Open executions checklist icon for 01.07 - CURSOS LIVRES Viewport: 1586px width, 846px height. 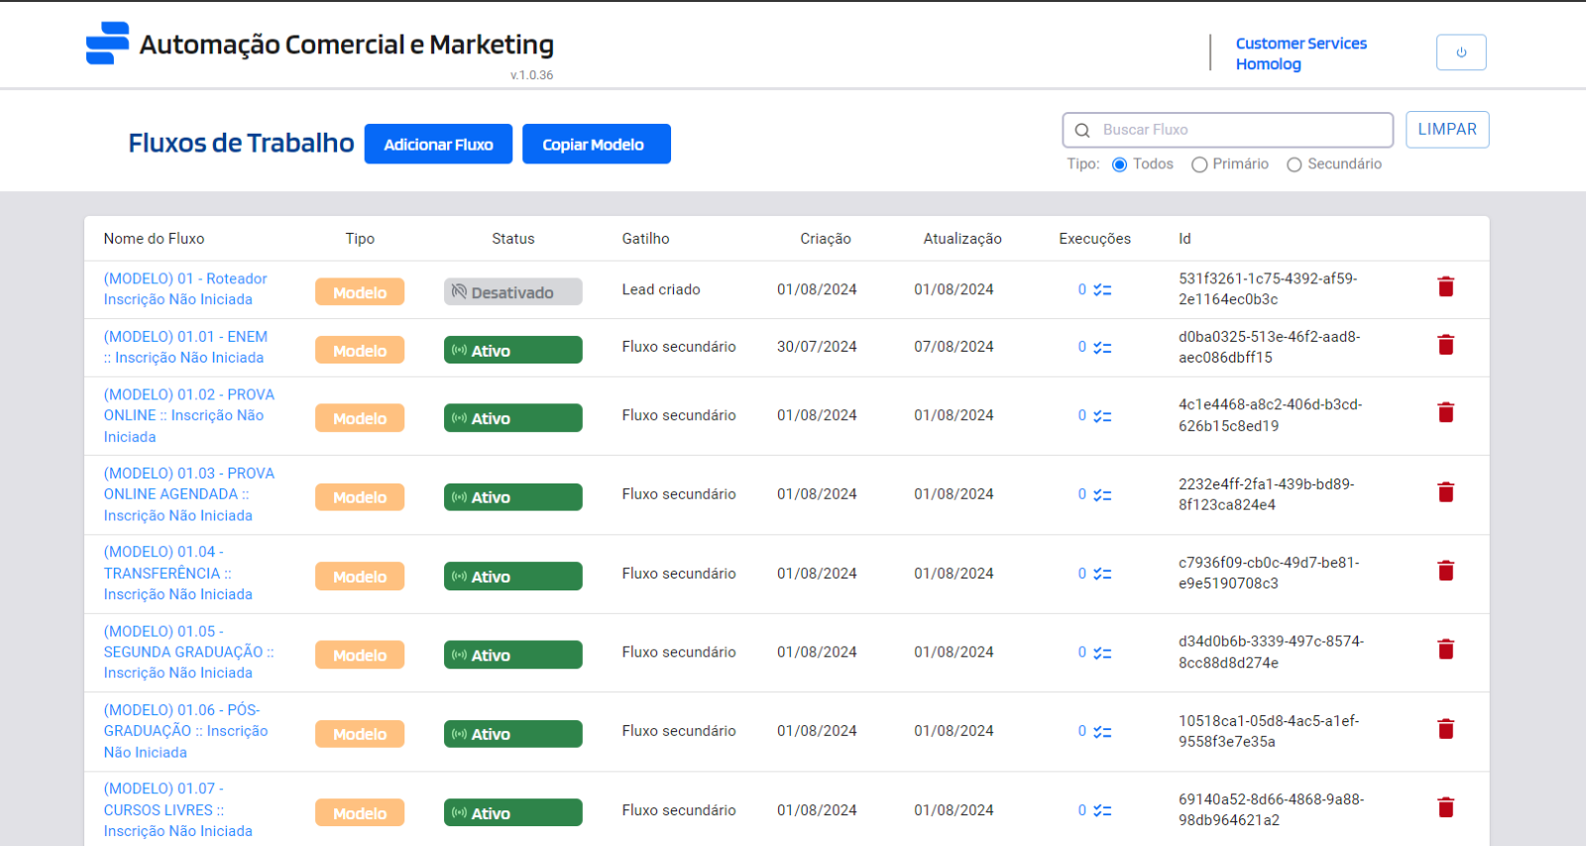point(1102,810)
